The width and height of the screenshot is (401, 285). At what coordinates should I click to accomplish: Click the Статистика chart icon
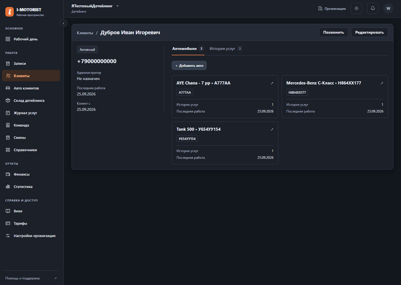8,187
